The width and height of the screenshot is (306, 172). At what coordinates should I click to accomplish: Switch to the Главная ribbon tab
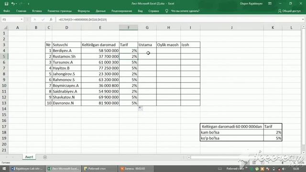click(x=21, y=11)
